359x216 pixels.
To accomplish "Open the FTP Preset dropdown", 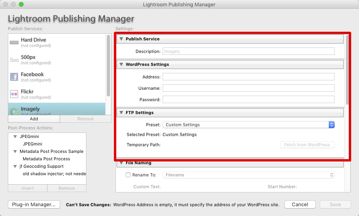I will (x=248, y=125).
